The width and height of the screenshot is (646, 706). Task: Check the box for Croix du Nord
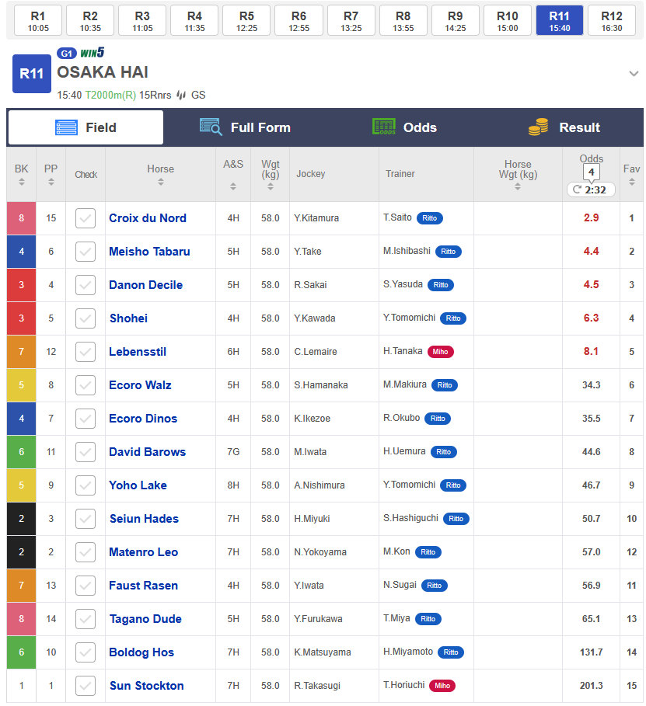pyautogui.click(x=86, y=218)
